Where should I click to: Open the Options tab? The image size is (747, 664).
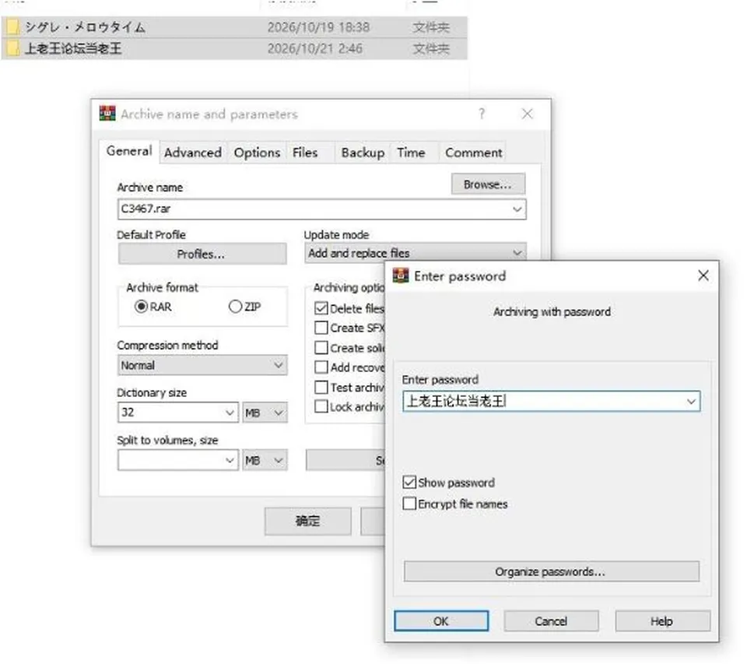pyautogui.click(x=257, y=153)
